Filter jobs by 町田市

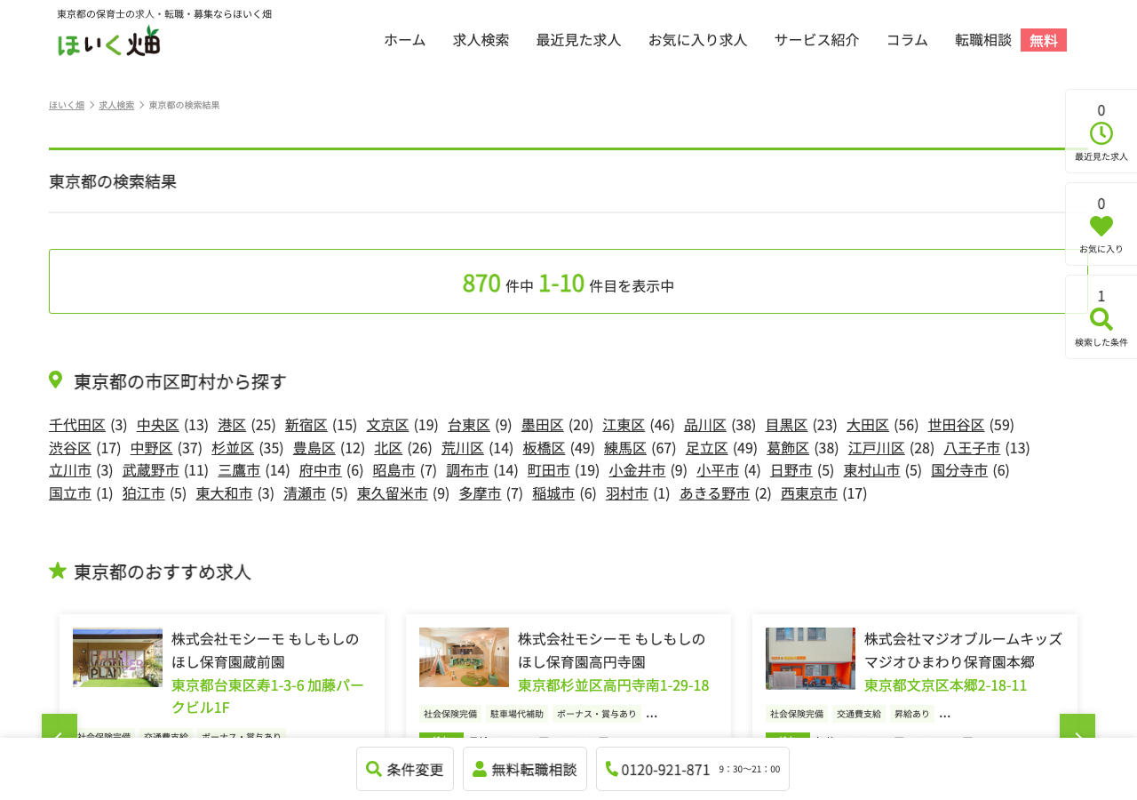point(549,470)
